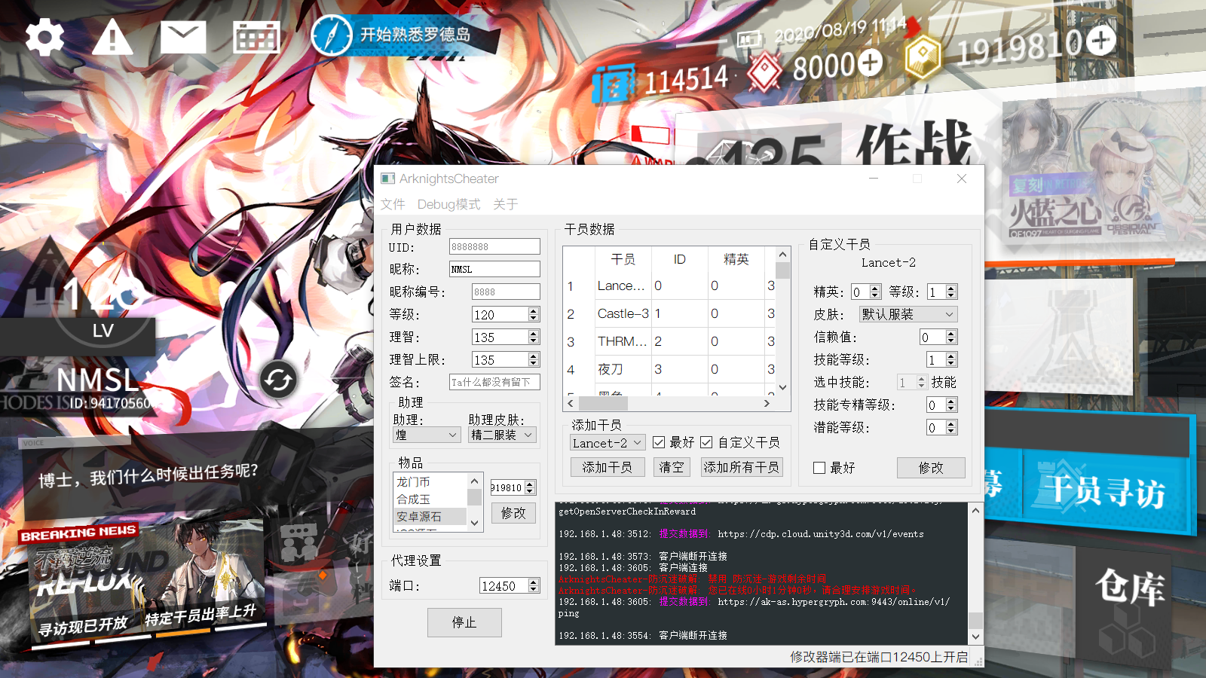Screen dimensions: 1206x678
Task: Click the 清空 button
Action: 672,467
